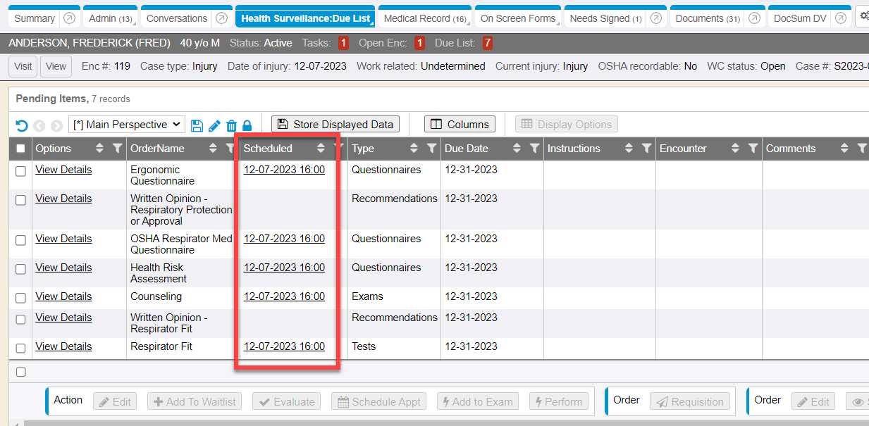Image resolution: width=869 pixels, height=426 pixels.
Task: Click View Details for Respirator Fit
Action: coord(63,346)
